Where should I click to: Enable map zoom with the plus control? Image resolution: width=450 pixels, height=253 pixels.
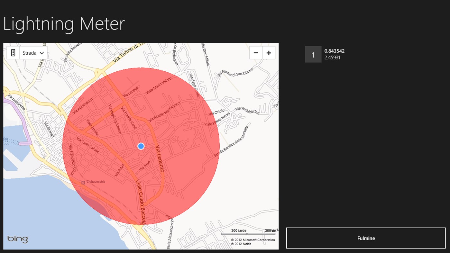(x=269, y=52)
